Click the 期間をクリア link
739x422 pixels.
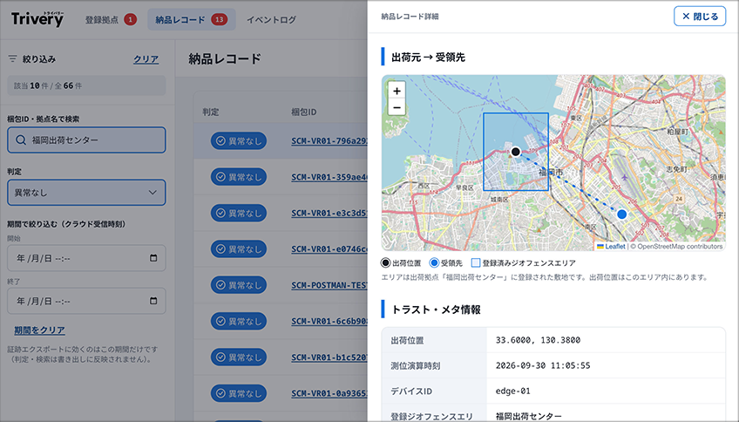point(39,330)
